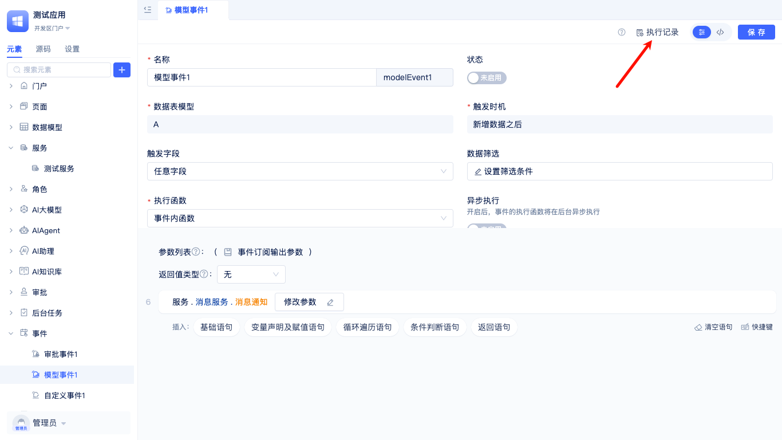This screenshot has width=782, height=440.
Task: Click the 服务 service icon
Action: [x=24, y=148]
